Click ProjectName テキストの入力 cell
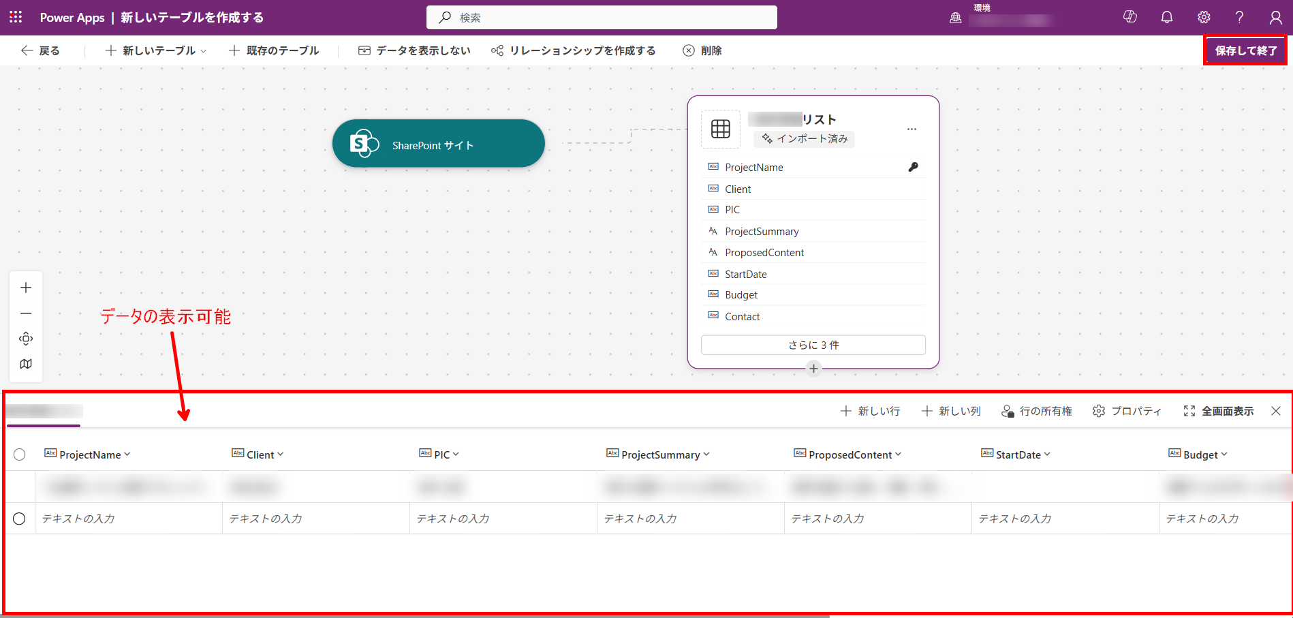The image size is (1293, 618). (x=129, y=519)
